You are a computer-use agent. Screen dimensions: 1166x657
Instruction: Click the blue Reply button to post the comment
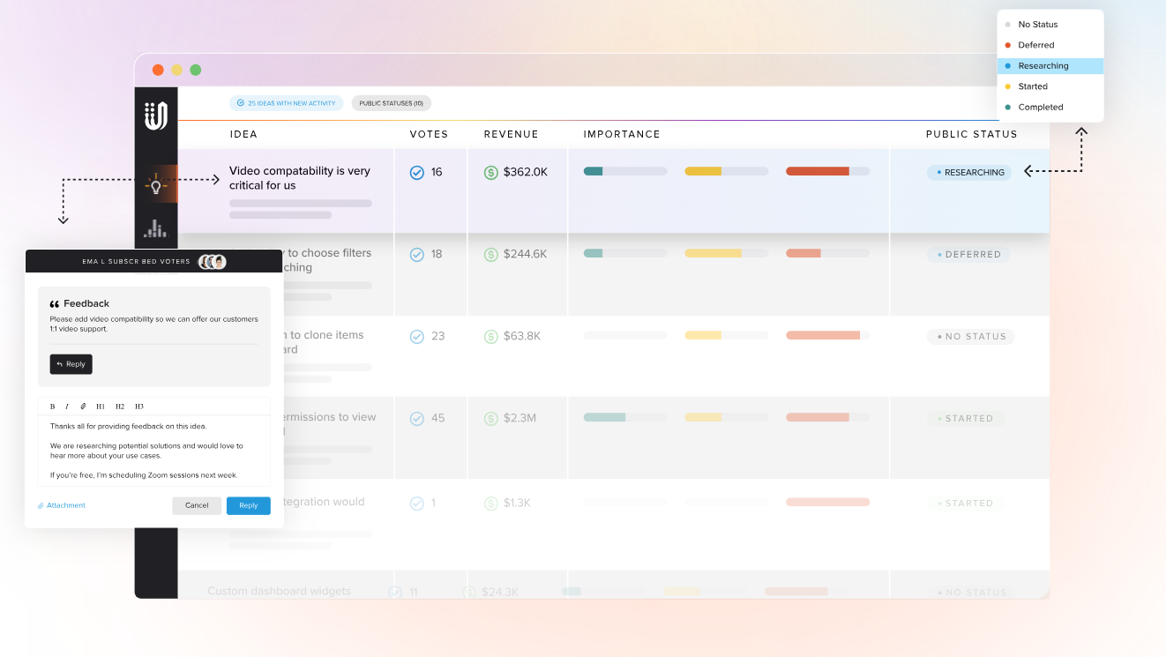[x=248, y=505]
